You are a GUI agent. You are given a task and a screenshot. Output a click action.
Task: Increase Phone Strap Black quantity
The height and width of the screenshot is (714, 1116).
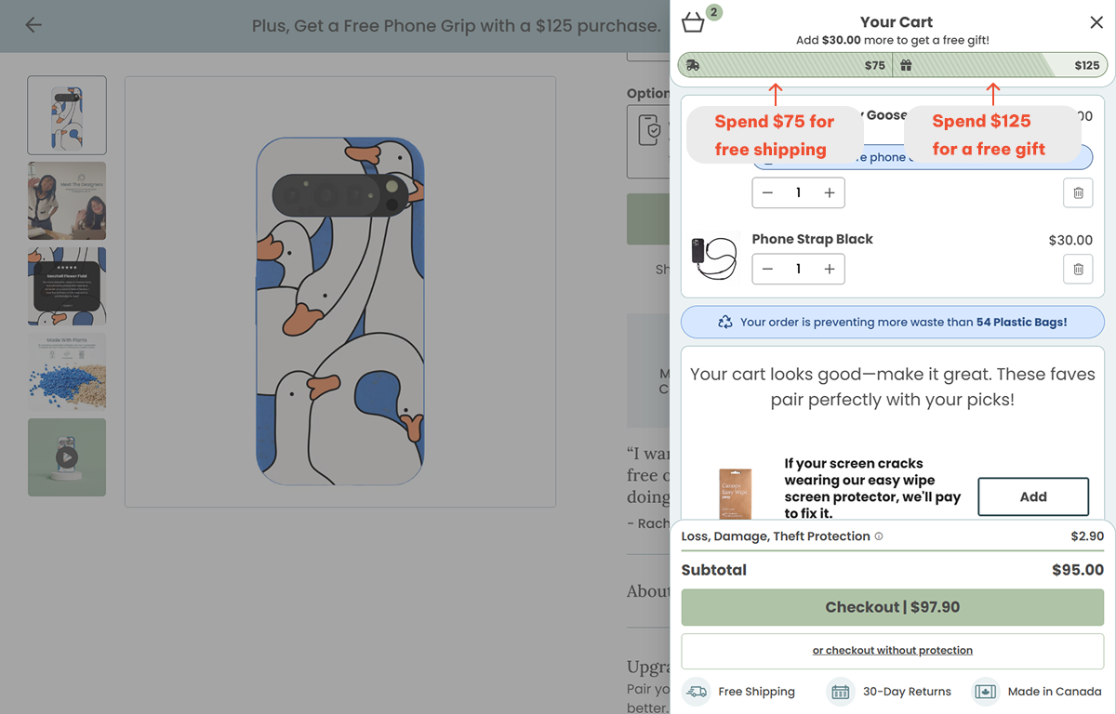coord(829,270)
